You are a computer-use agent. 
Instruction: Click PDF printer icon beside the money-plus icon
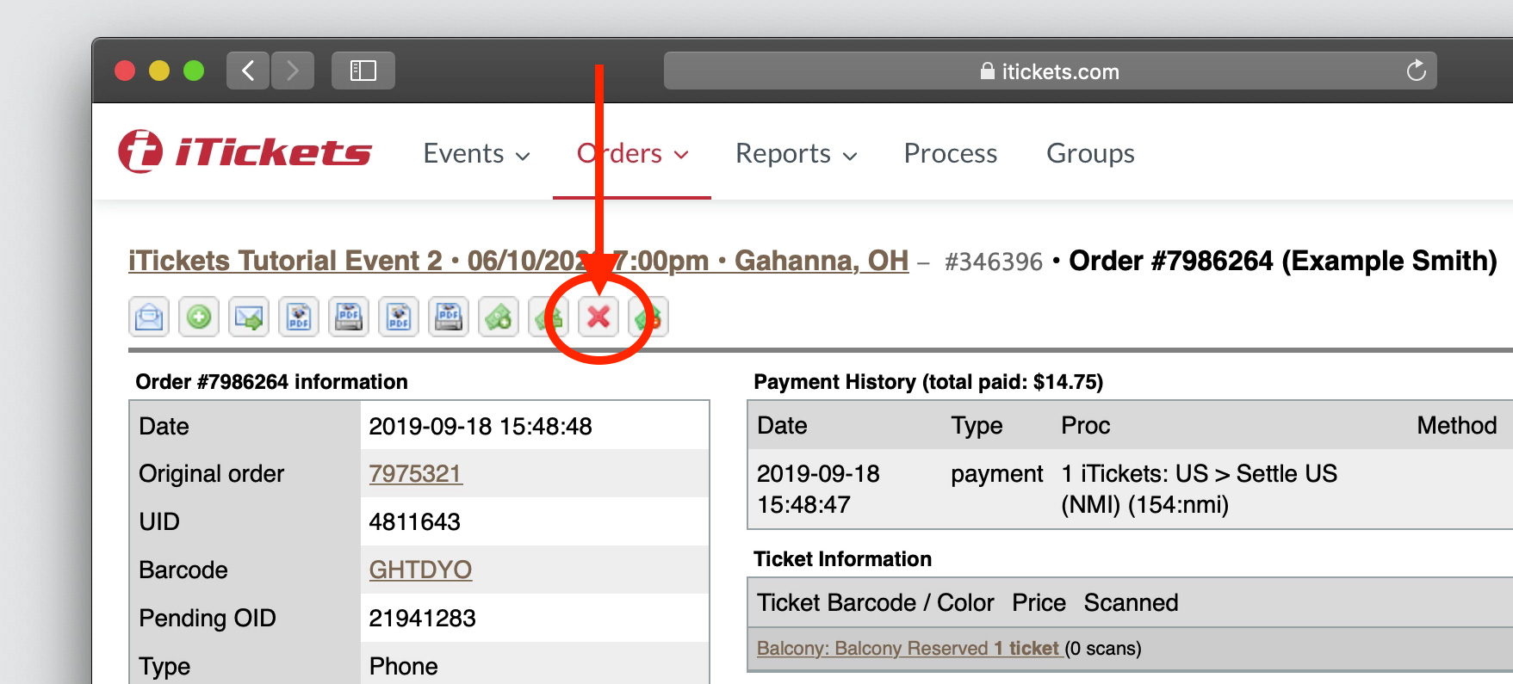tap(449, 317)
